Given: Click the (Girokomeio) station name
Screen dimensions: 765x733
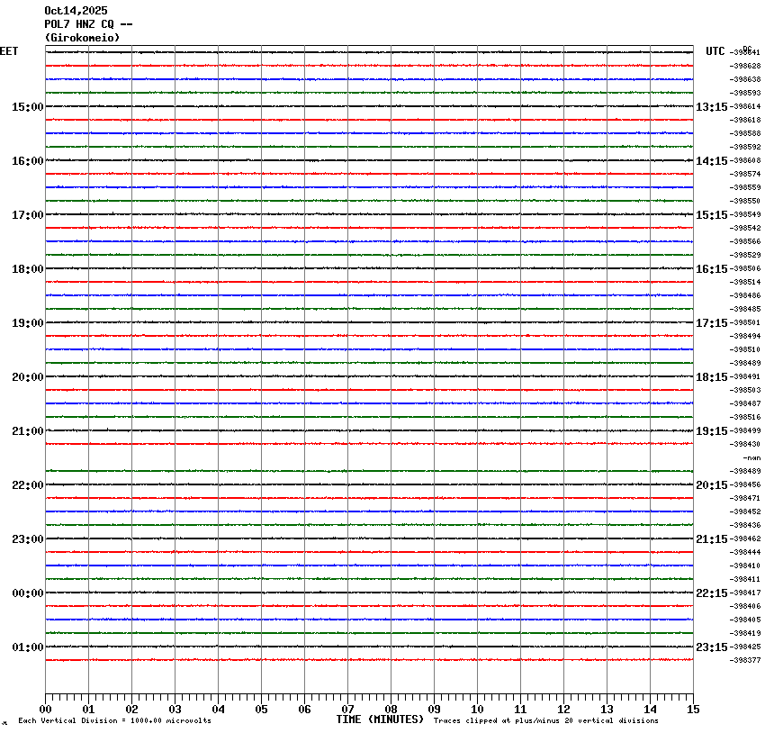Looking at the screenshot, I should pos(82,38).
